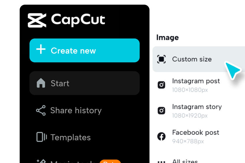Click the Custom size frame icon

click(161, 59)
